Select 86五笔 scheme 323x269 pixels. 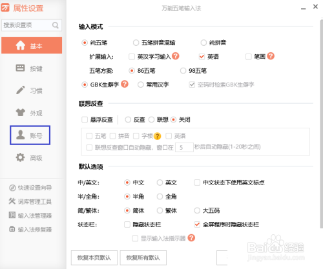click(x=132, y=71)
